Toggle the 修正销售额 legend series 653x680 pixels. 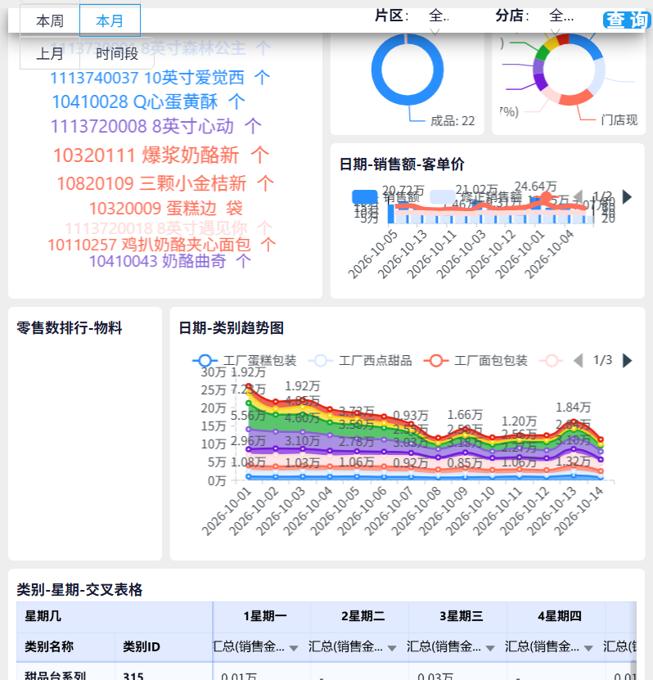(475, 197)
